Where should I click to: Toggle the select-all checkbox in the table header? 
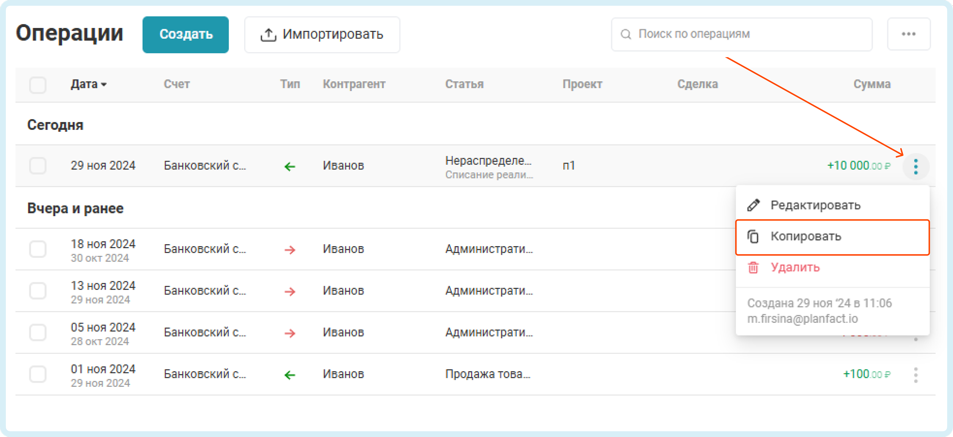pos(38,85)
